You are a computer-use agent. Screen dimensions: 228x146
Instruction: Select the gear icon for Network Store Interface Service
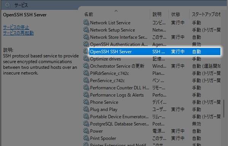pos(86,37)
